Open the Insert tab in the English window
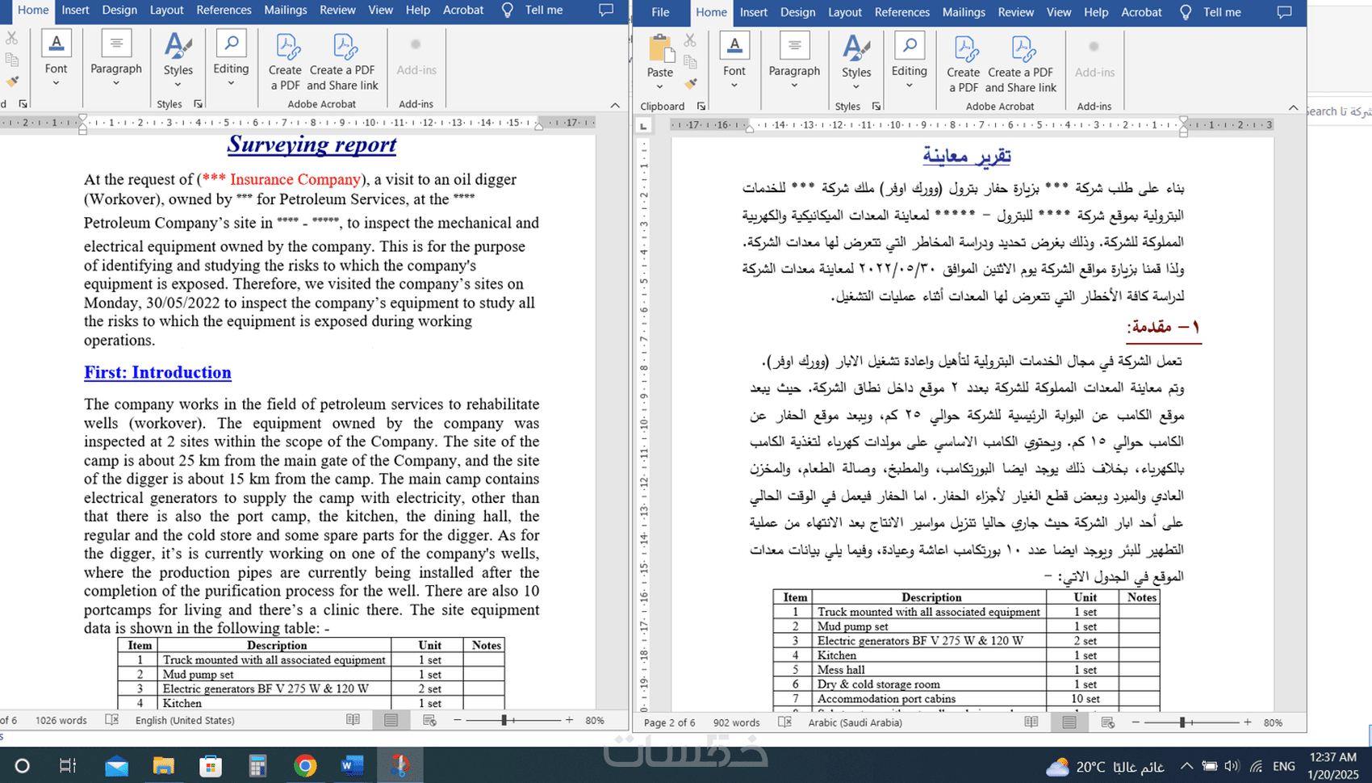1372x783 pixels. 76,10
